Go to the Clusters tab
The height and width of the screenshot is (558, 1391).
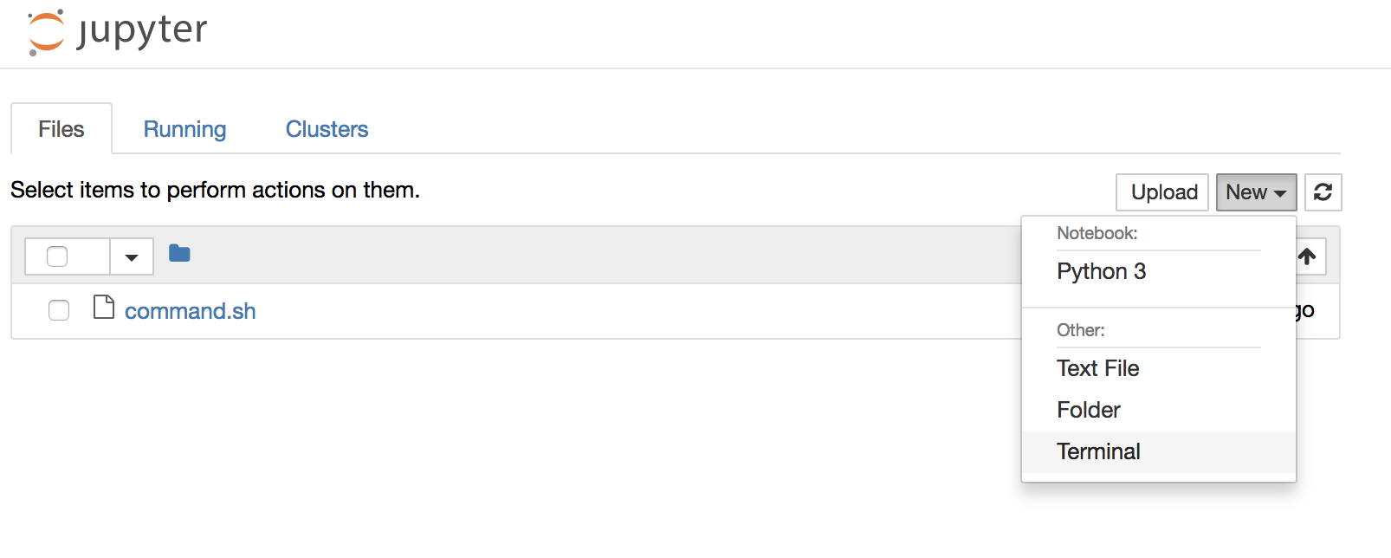(x=327, y=129)
